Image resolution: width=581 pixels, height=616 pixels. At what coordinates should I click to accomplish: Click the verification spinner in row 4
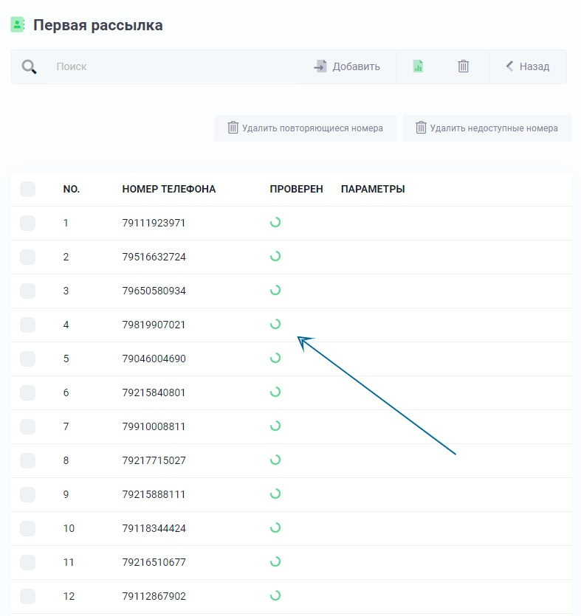(x=275, y=324)
